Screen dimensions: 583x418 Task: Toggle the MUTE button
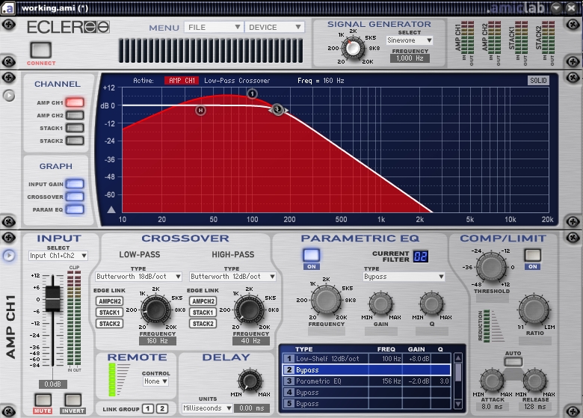click(x=43, y=400)
